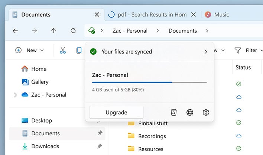This screenshot has height=155, width=263.
Task: Go up one folder level
Action: coord(53,31)
